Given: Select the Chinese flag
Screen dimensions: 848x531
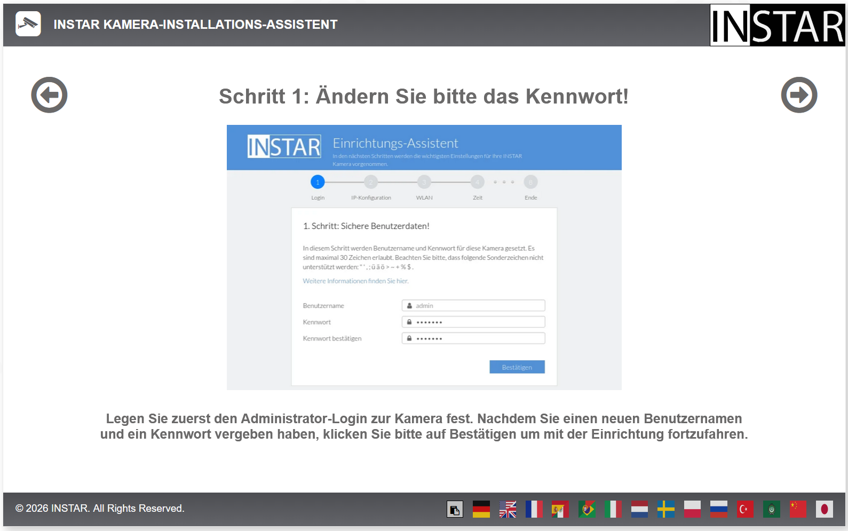Looking at the screenshot, I should point(798,509).
